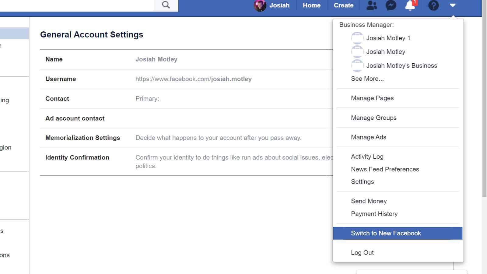Choose Log Out from the menu
487x274 pixels.
click(x=362, y=253)
